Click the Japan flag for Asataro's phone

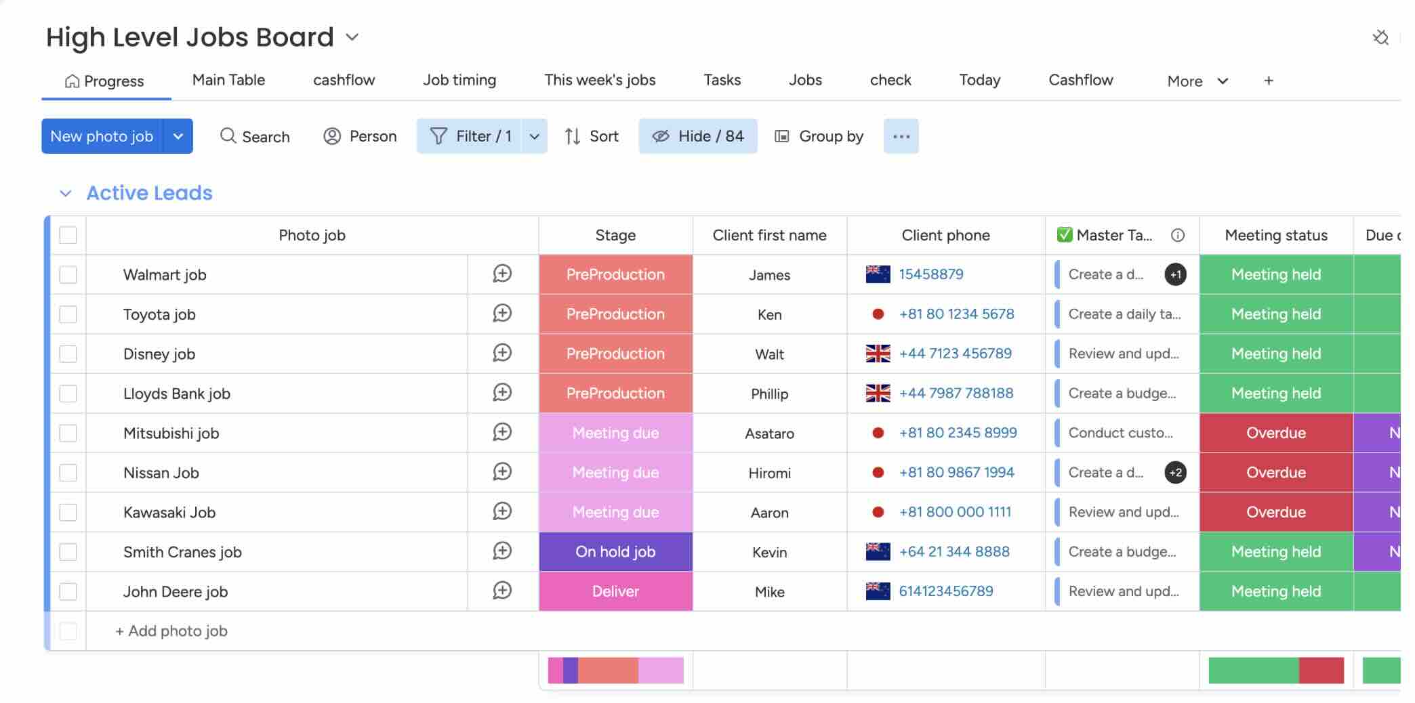(x=878, y=433)
